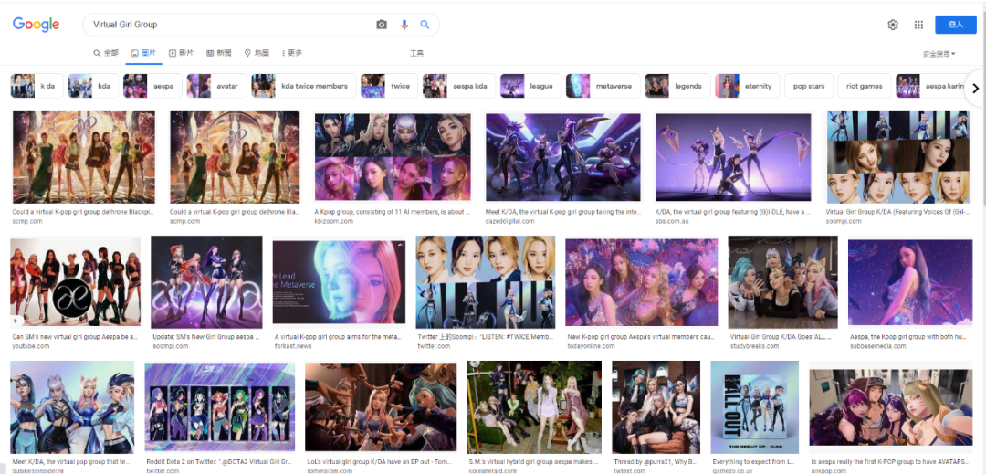Search by image camera icon

(382, 25)
